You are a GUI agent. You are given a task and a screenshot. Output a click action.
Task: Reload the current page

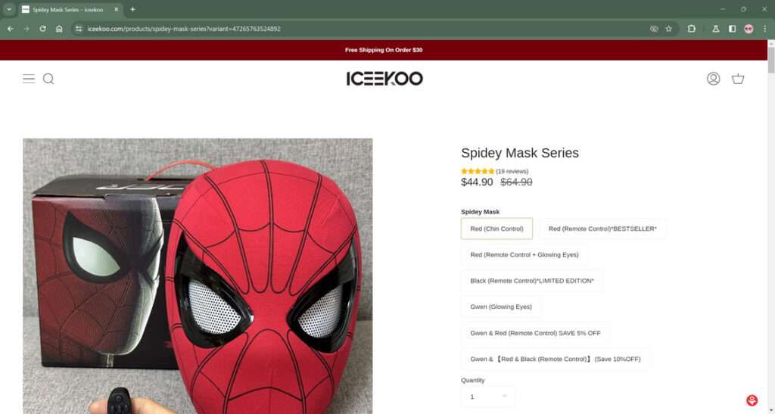(42, 29)
